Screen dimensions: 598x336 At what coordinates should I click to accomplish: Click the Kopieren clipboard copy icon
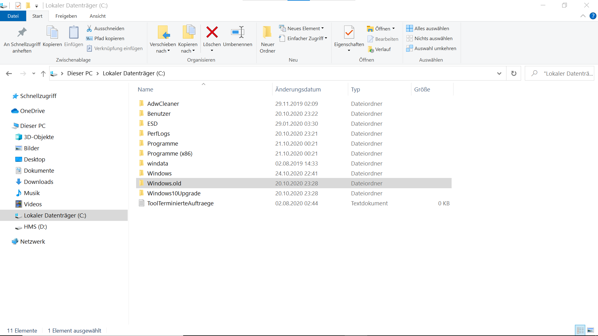pyautogui.click(x=52, y=32)
